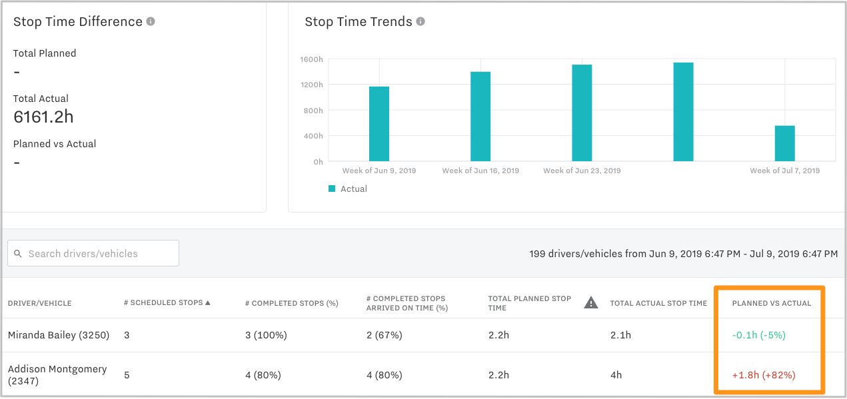Viewport: 847px width, 399px height.
Task: Click the info icon beside Stop Time Difference
Action: tap(151, 21)
